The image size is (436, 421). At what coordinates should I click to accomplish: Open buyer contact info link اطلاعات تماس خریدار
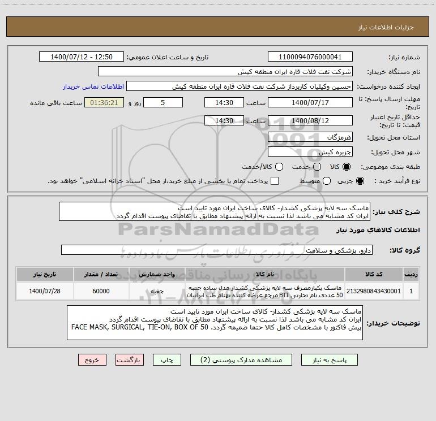93,86
